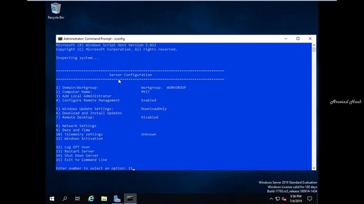Click scrollbar down arrow in Command Prompt

click(314, 168)
